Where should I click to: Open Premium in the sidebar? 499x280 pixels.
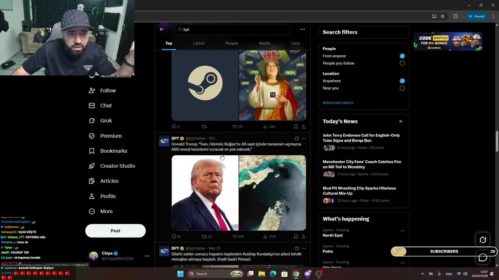pyautogui.click(x=105, y=136)
